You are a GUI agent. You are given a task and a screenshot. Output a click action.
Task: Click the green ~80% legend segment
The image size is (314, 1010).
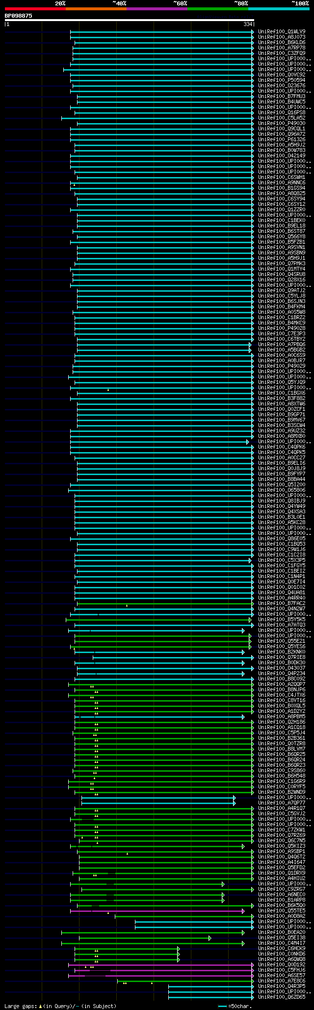coord(217,9)
